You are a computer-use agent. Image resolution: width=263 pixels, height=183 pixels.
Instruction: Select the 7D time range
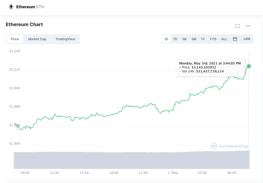coord(175,39)
